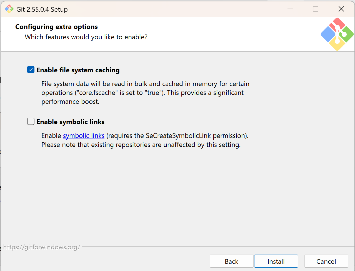Close the Git Setup dialog

341,9
